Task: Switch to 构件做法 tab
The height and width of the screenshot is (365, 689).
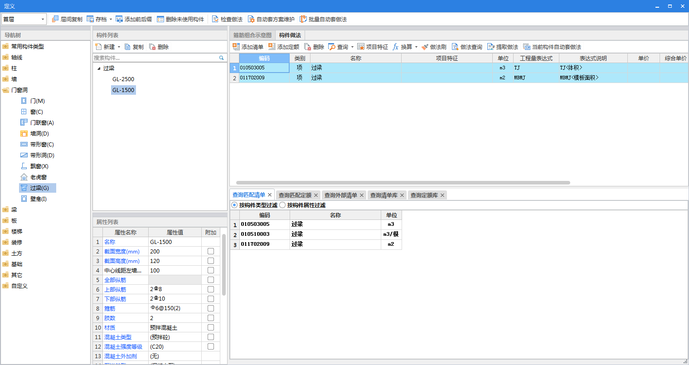Action: (x=290, y=35)
